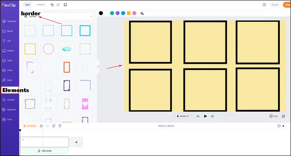Select the dark purple floral frame element
Image resolution: width=291 pixels, height=156 pixels.
(x=67, y=86)
